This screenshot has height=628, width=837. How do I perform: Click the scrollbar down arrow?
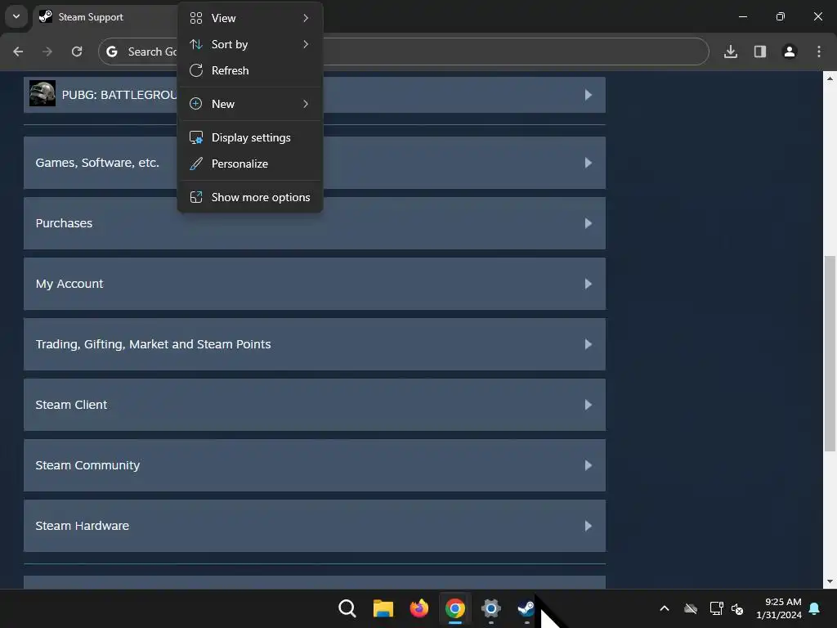[x=830, y=581]
